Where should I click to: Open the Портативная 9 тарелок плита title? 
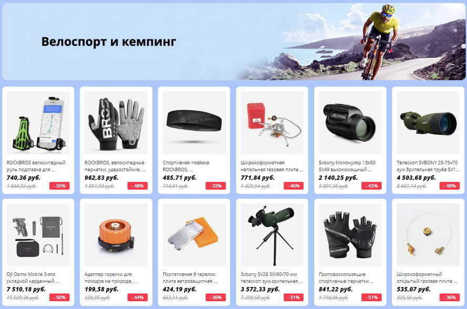pyautogui.click(x=190, y=278)
